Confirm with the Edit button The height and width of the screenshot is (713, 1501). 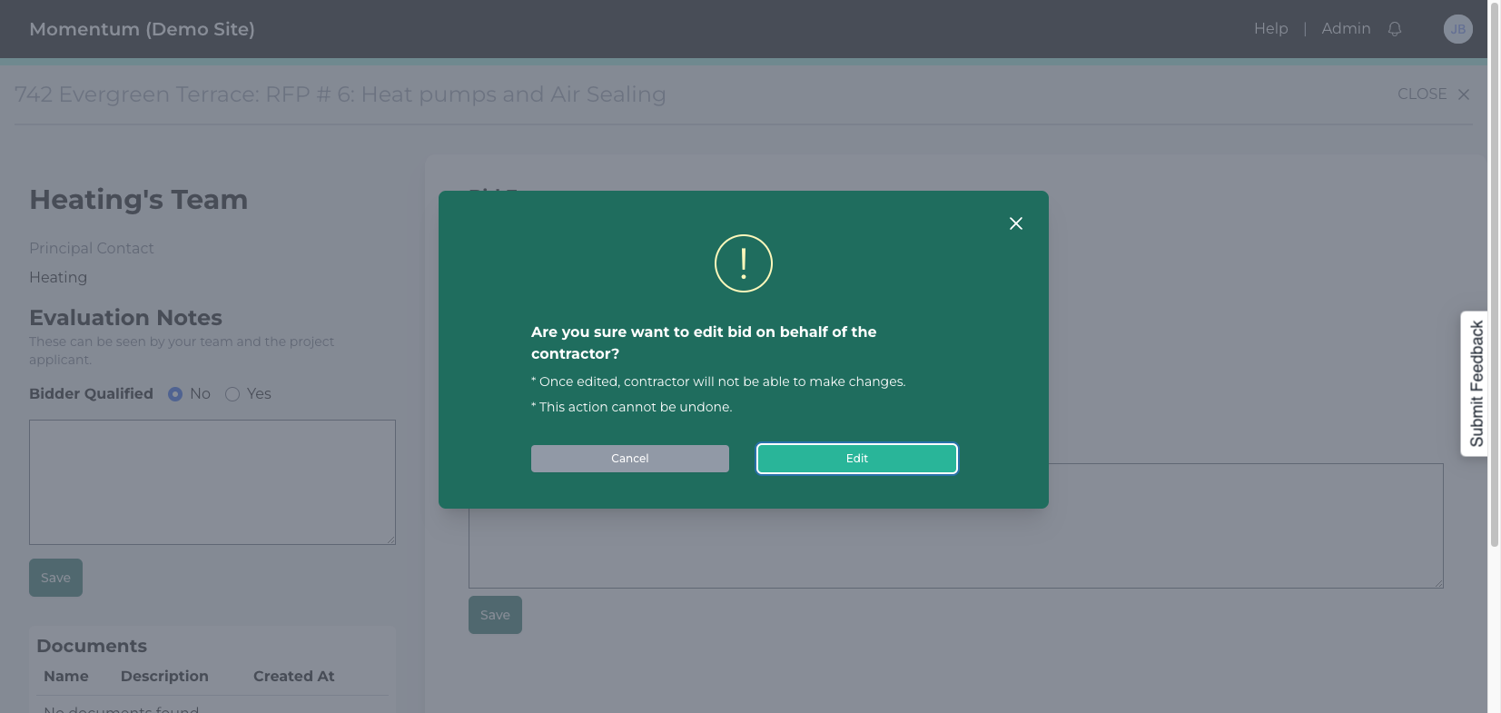(x=857, y=459)
